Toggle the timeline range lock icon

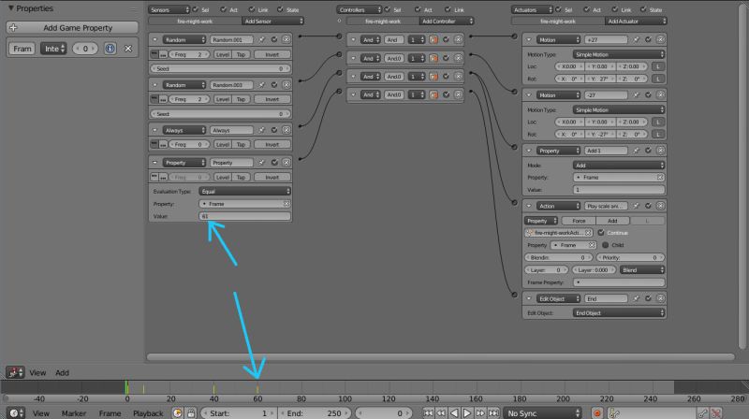(191, 412)
